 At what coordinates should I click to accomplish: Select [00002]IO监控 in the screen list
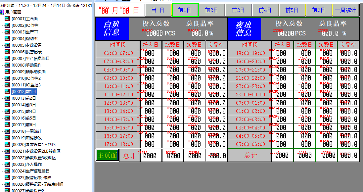click(x=25, y=25)
